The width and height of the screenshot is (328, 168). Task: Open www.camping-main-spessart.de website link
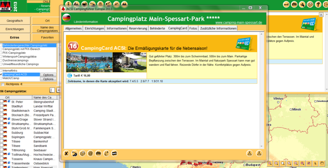(x=239, y=23)
